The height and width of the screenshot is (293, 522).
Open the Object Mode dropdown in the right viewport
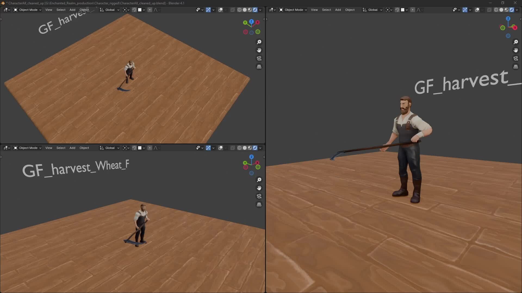point(293,10)
